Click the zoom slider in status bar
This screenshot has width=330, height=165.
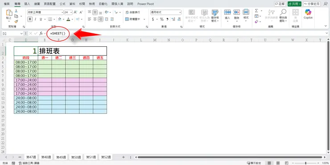(x=306, y=163)
